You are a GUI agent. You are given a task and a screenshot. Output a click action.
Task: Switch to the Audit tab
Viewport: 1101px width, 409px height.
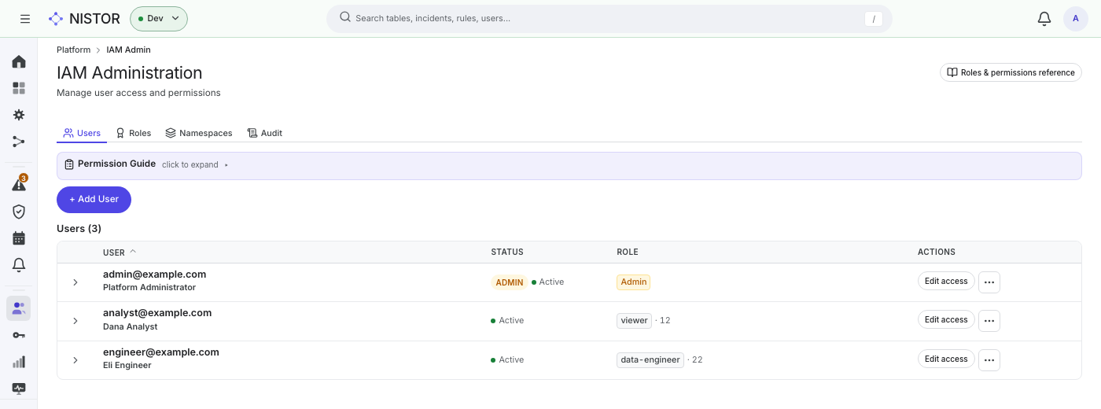click(264, 133)
